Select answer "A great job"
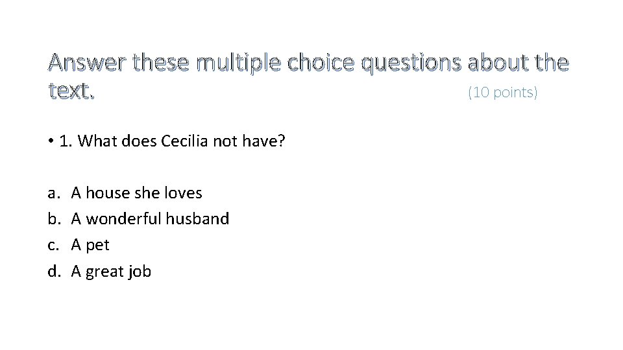The height and width of the screenshot is (350, 623). pyautogui.click(x=111, y=272)
